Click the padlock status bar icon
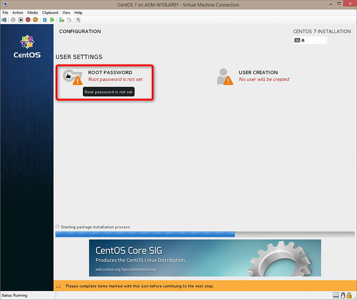This screenshot has width=357, height=300. pos(349,295)
